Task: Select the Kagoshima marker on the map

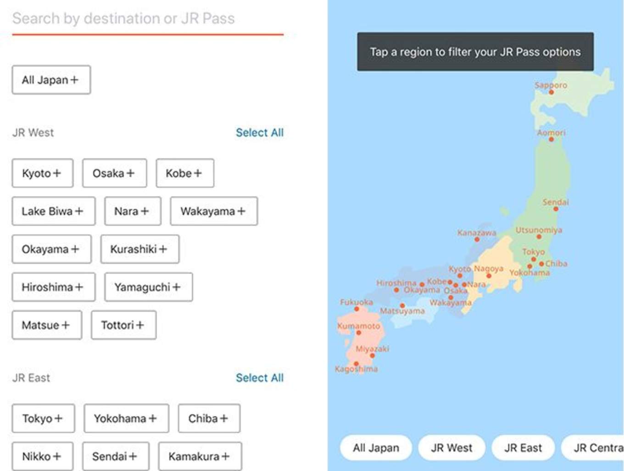Action: point(356,363)
